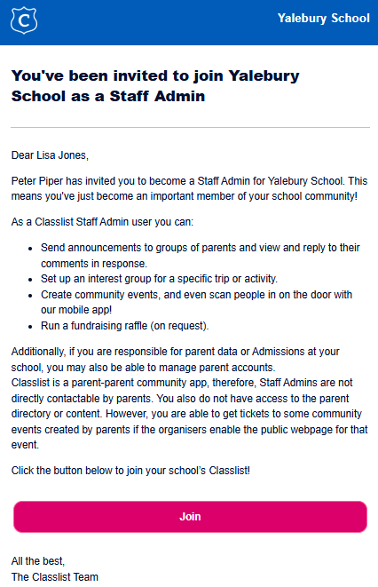Click the interest group bullet item
This screenshot has width=378, height=587.
tap(159, 279)
